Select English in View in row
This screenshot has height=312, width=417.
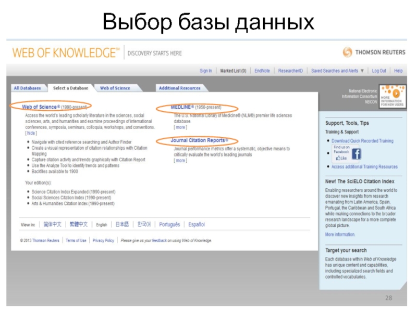click(x=102, y=225)
